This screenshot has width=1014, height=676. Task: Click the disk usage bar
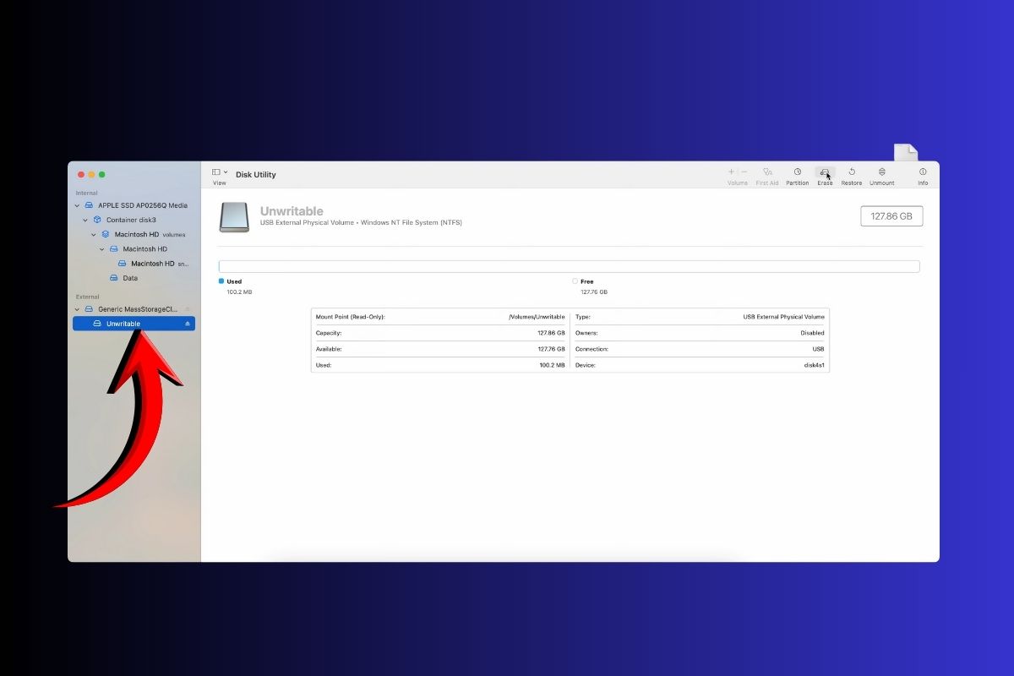tap(569, 266)
